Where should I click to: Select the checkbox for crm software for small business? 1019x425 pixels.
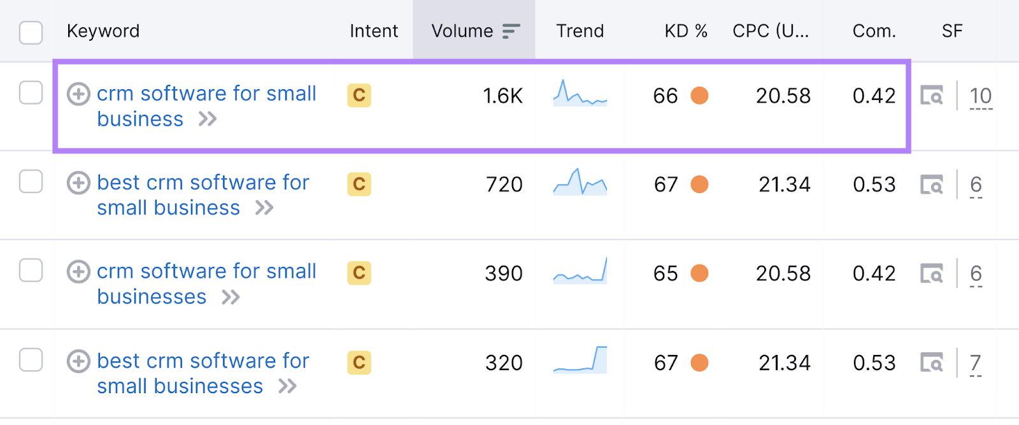click(x=31, y=92)
